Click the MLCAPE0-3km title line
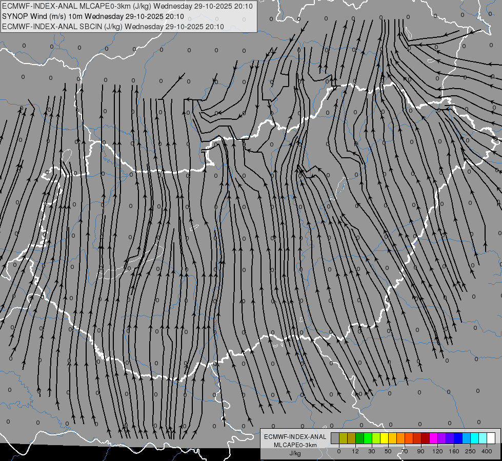 [127, 6]
